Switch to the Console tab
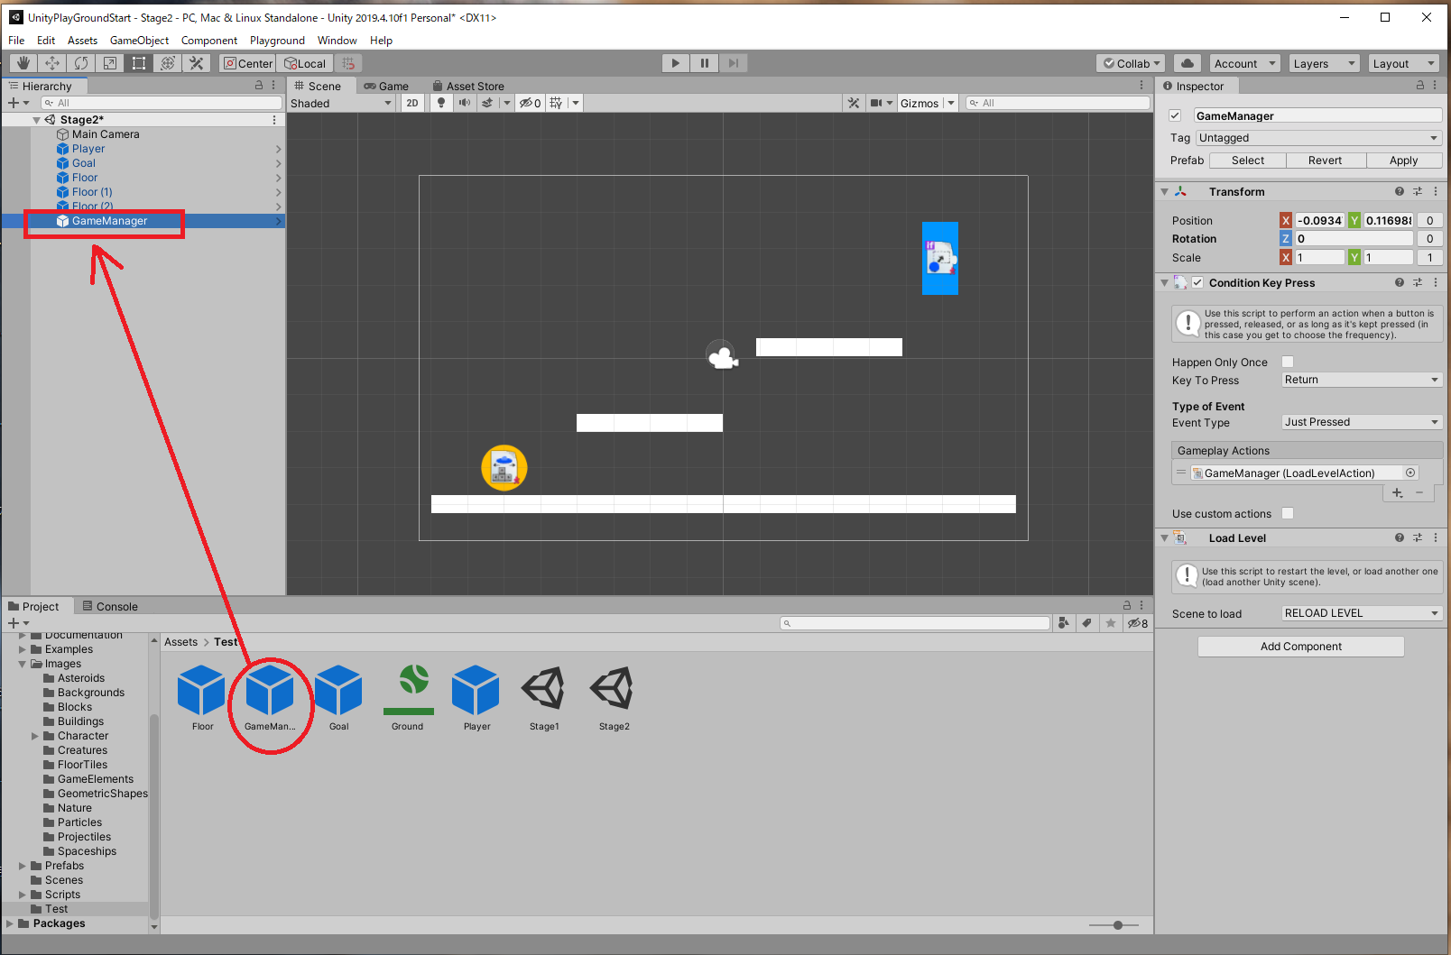Image resolution: width=1451 pixels, height=955 pixels. coord(109,606)
